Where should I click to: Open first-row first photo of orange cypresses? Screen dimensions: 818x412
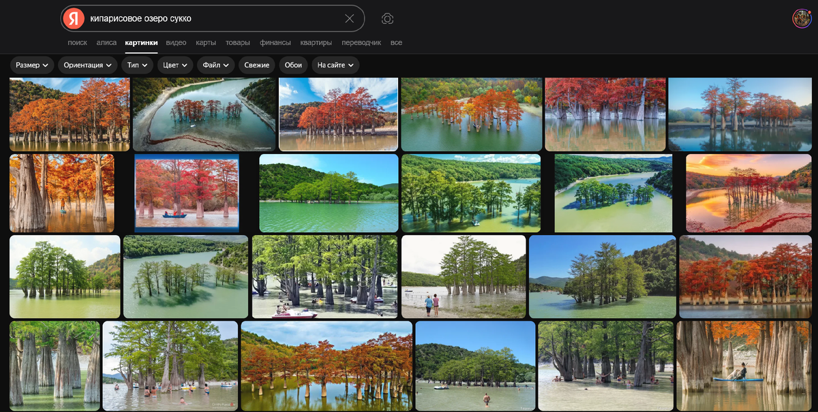pyautogui.click(x=70, y=114)
